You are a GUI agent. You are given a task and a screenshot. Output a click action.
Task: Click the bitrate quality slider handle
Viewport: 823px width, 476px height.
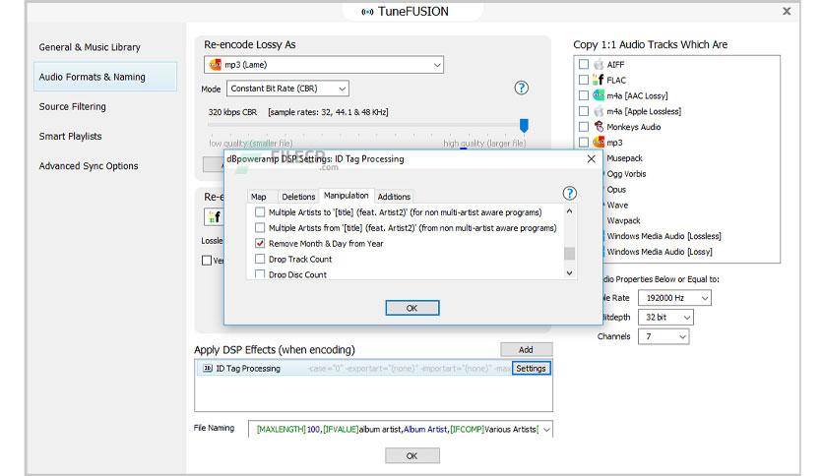point(524,125)
